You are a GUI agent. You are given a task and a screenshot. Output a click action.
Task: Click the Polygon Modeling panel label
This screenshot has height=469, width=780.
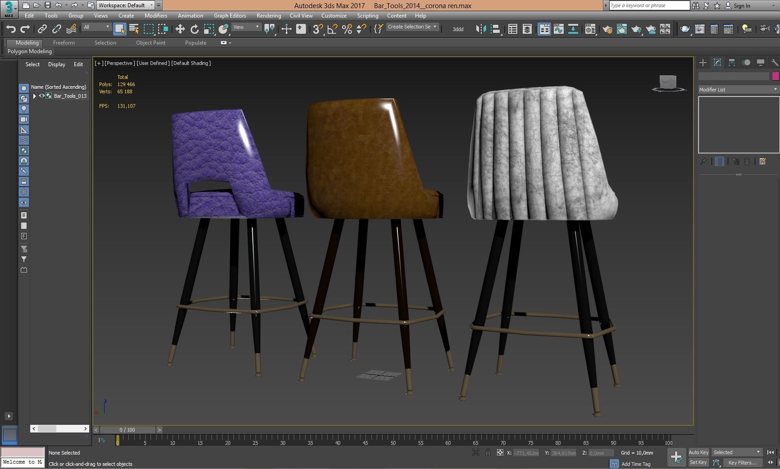(x=30, y=51)
